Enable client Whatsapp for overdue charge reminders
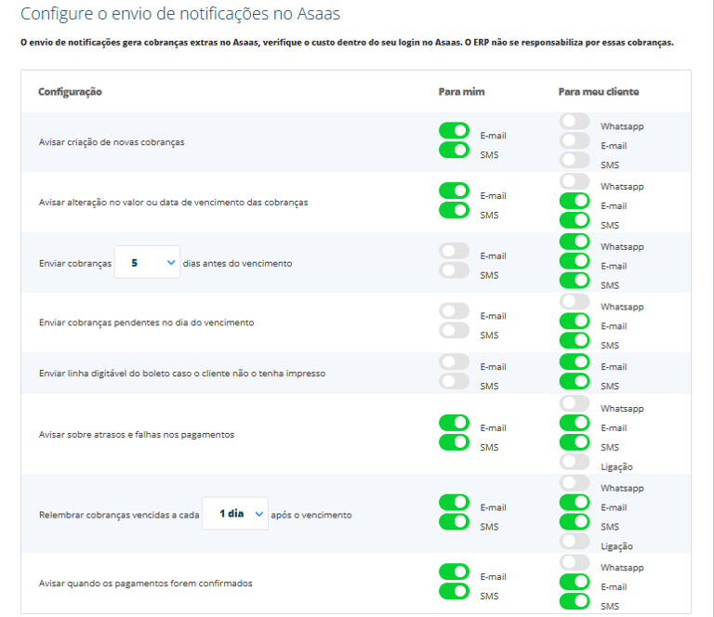Image resolution: width=714 pixels, height=617 pixels. coord(575,483)
